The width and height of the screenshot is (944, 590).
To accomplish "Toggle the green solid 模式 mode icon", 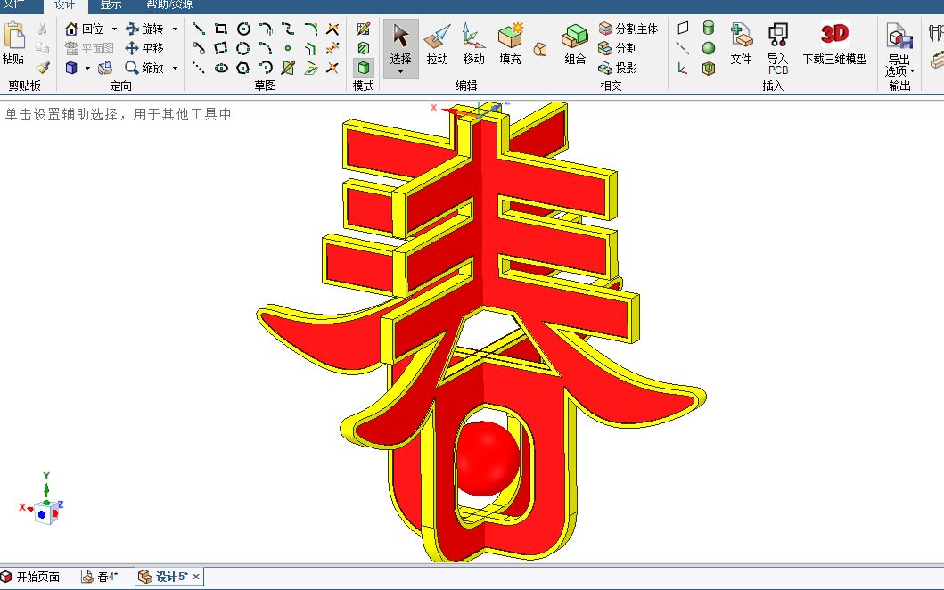I will pyautogui.click(x=363, y=69).
